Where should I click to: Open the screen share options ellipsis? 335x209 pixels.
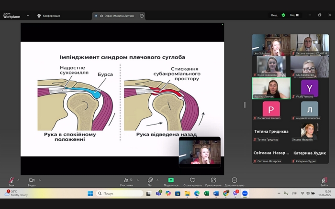point(142,16)
